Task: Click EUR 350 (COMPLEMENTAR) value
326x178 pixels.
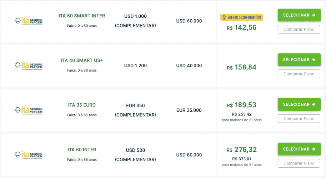Action: [135, 110]
